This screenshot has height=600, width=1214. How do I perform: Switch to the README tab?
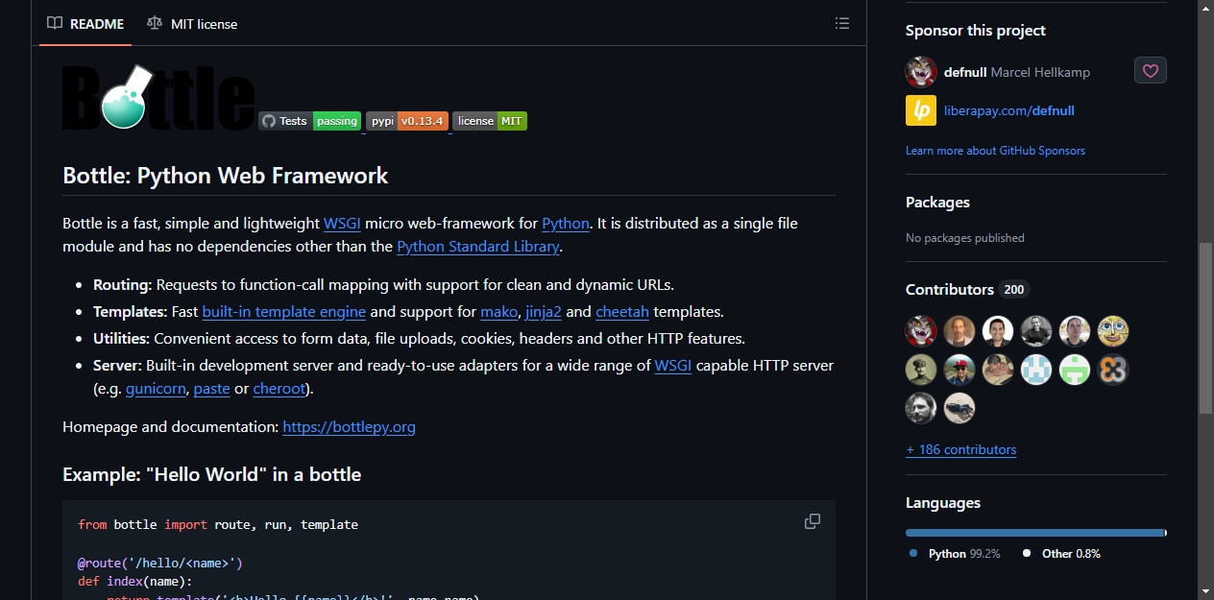pyautogui.click(x=86, y=23)
